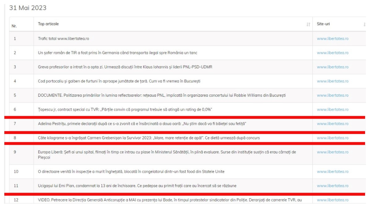
Task: Visit the site link in row 12
Action: 332,200
